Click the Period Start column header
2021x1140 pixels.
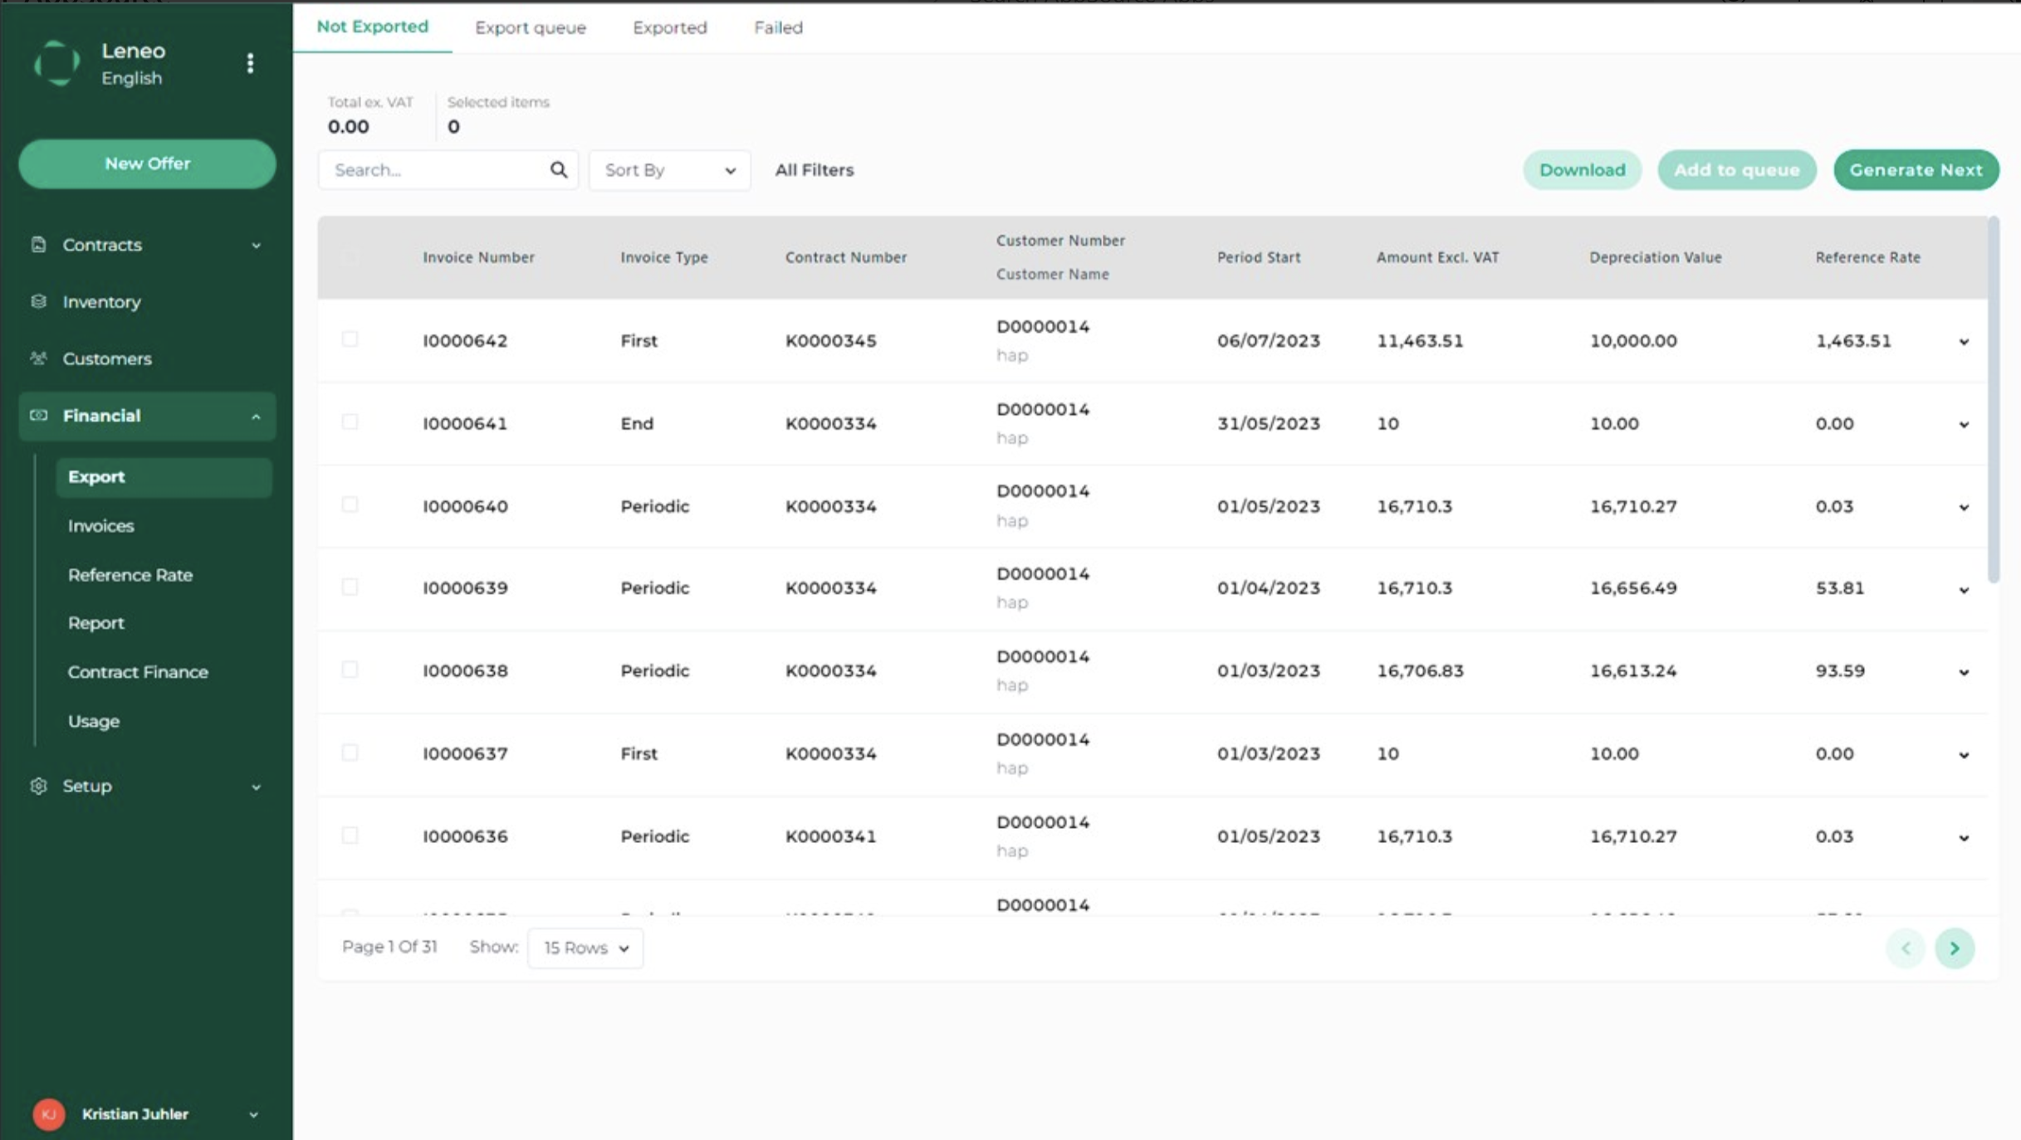click(x=1259, y=257)
